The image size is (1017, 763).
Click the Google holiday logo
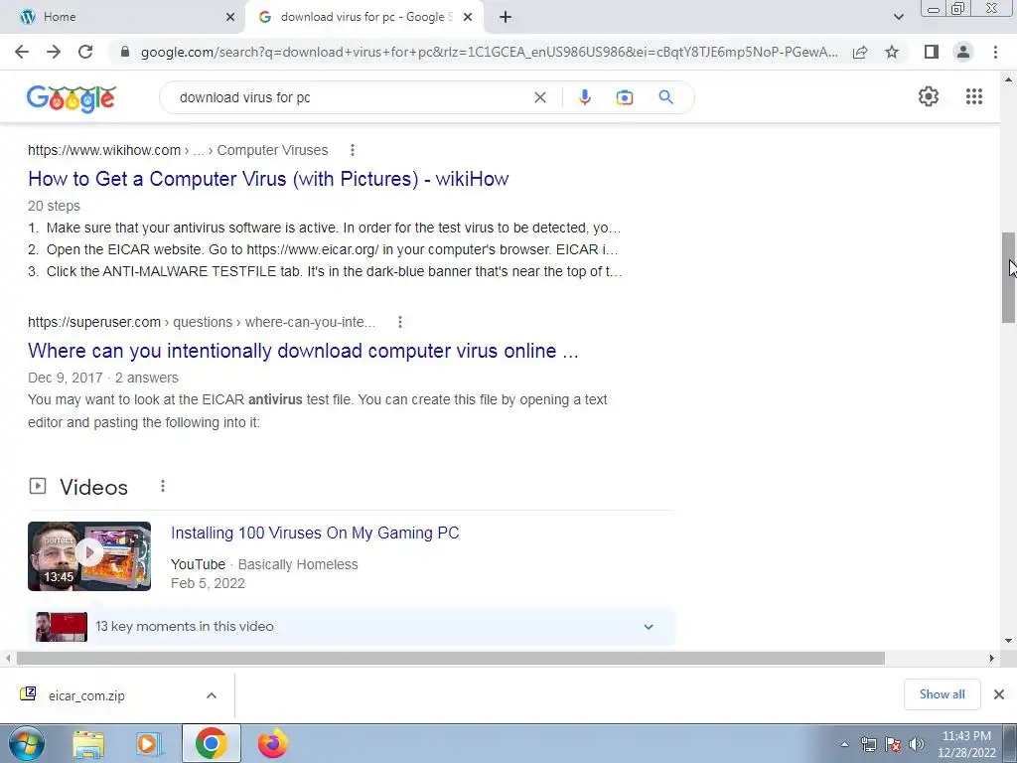pos(72,99)
